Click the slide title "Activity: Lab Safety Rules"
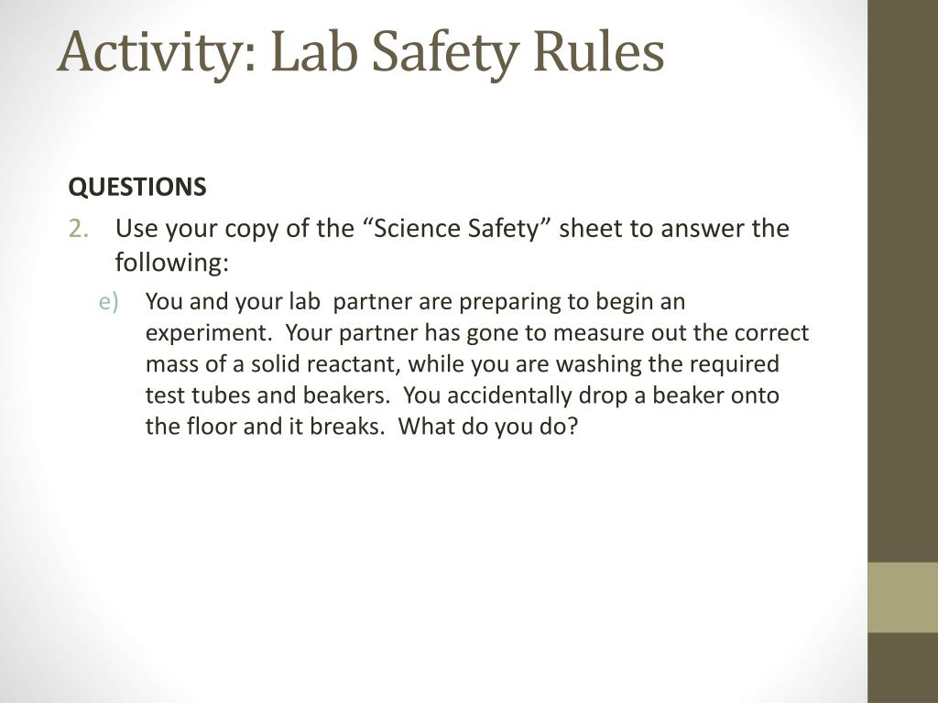 [361, 52]
